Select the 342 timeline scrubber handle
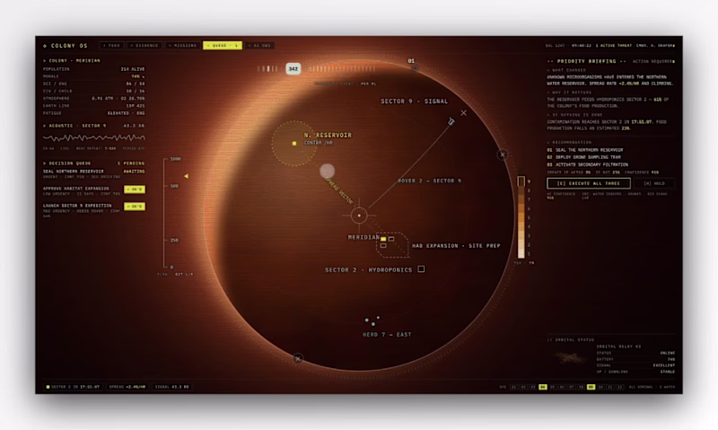718x430 pixels. coord(293,69)
